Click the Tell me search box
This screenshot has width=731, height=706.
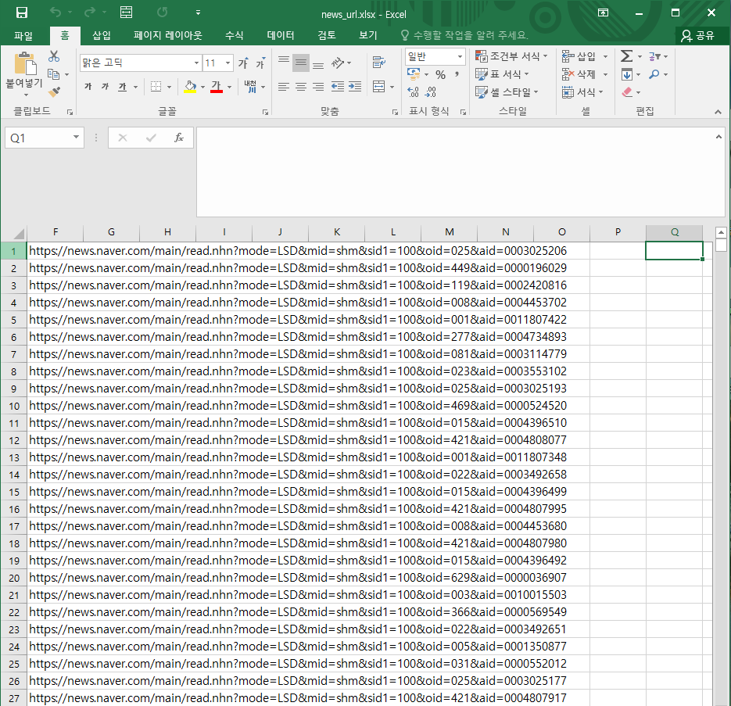[464, 35]
